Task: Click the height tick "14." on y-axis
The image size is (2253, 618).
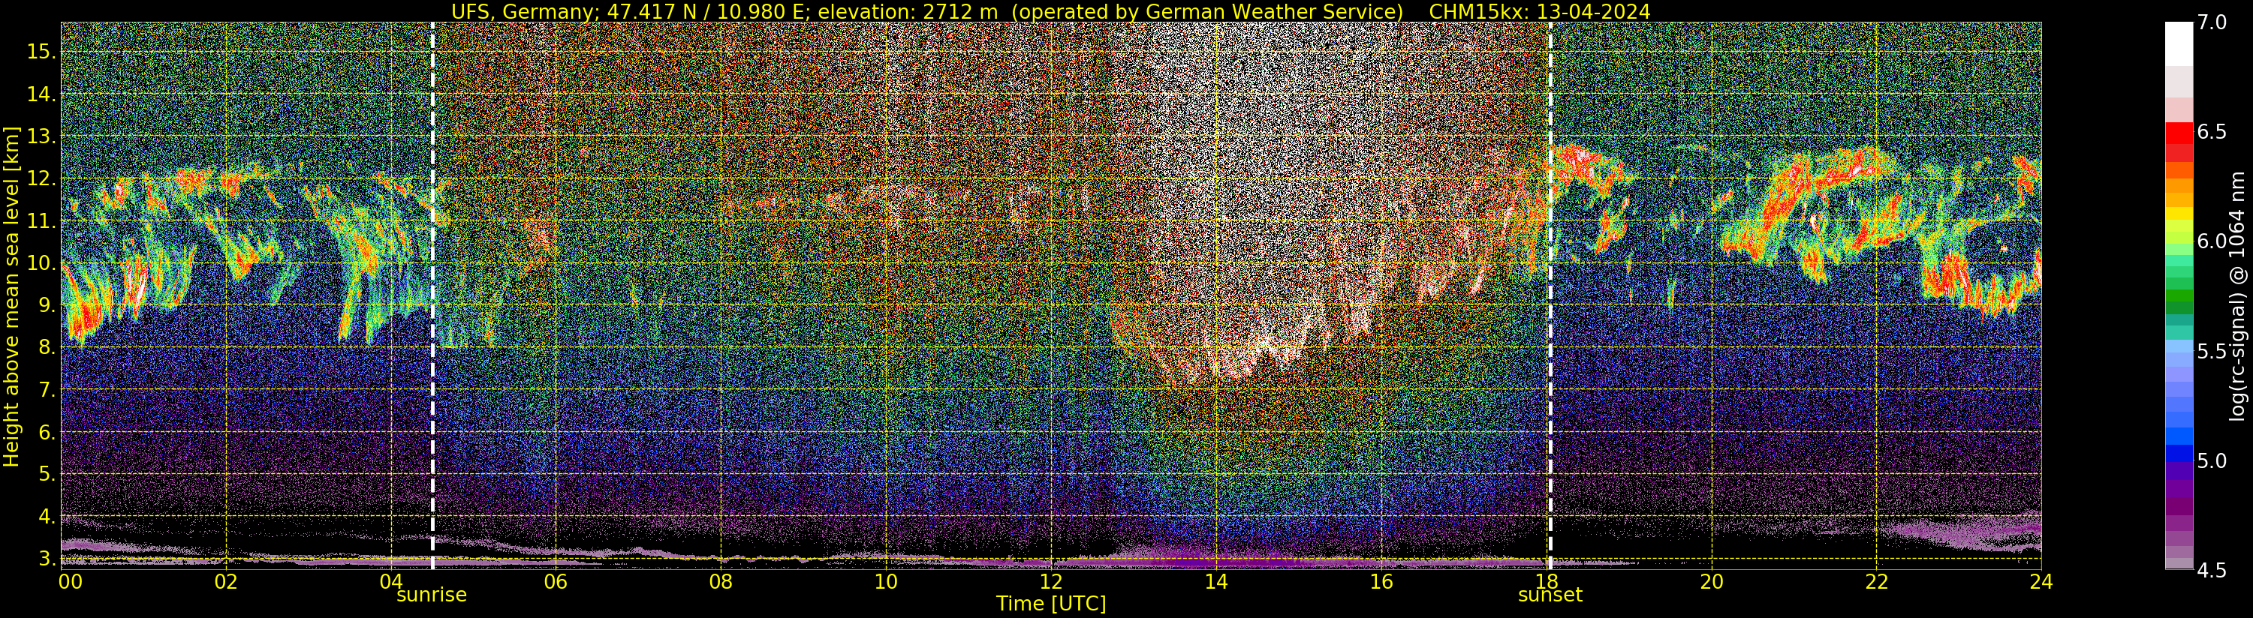Action: pyautogui.click(x=41, y=94)
